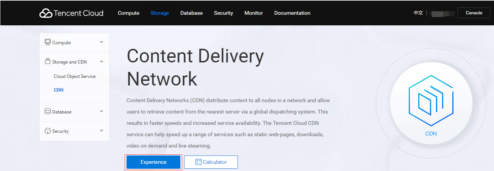Viewport: 494px width, 171px height.
Task: Expand the Database sidebar section chevron
Action: pos(101,111)
